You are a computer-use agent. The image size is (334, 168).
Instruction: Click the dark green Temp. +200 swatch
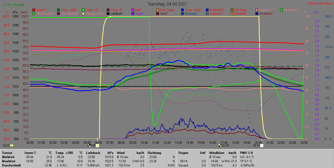click(x=58, y=10)
